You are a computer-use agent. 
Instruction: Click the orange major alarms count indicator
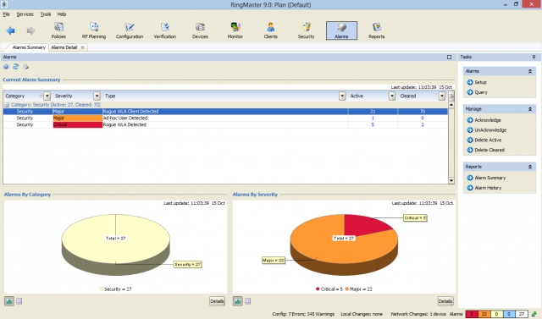(x=484, y=314)
